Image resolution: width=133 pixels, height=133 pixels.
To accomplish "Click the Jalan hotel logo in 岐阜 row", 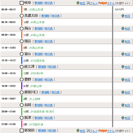I will point(103,3).
